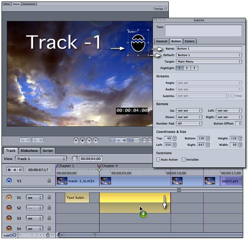Viewport: 251px width, 240px height.
Task: Select the Chapter 1 marker
Action: point(56,166)
